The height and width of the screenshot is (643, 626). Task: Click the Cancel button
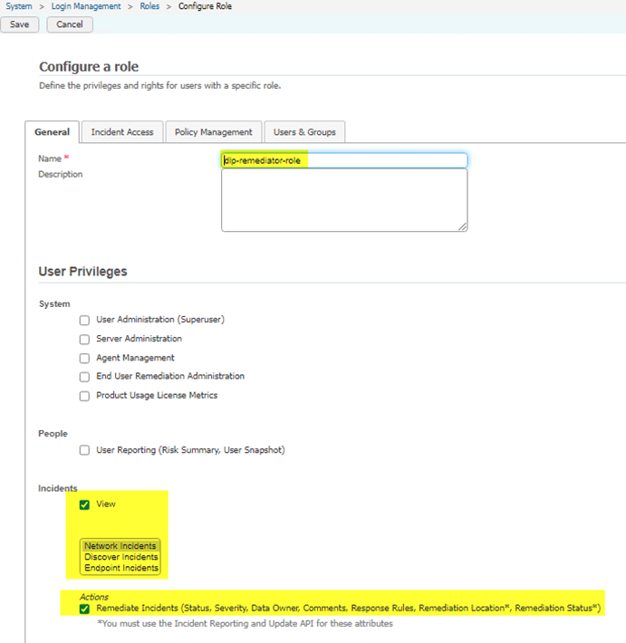point(70,24)
